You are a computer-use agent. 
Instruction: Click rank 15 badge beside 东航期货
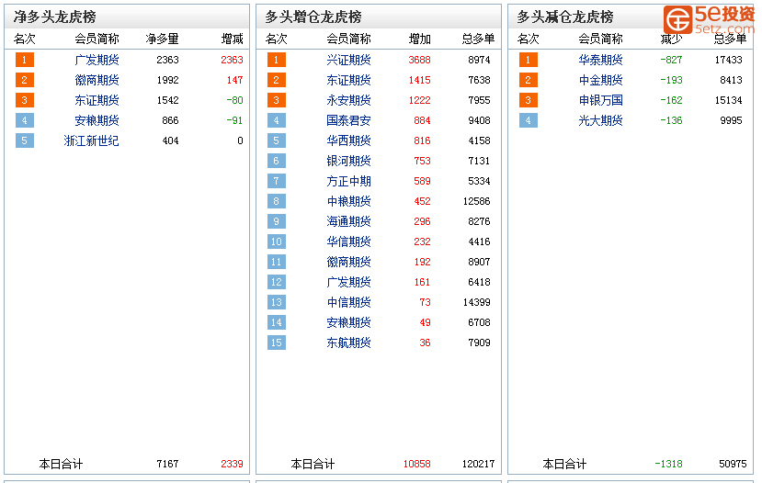[276, 343]
